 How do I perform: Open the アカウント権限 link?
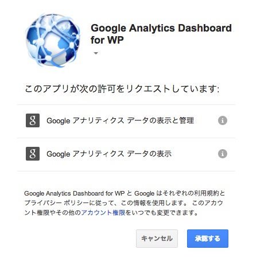103,213
